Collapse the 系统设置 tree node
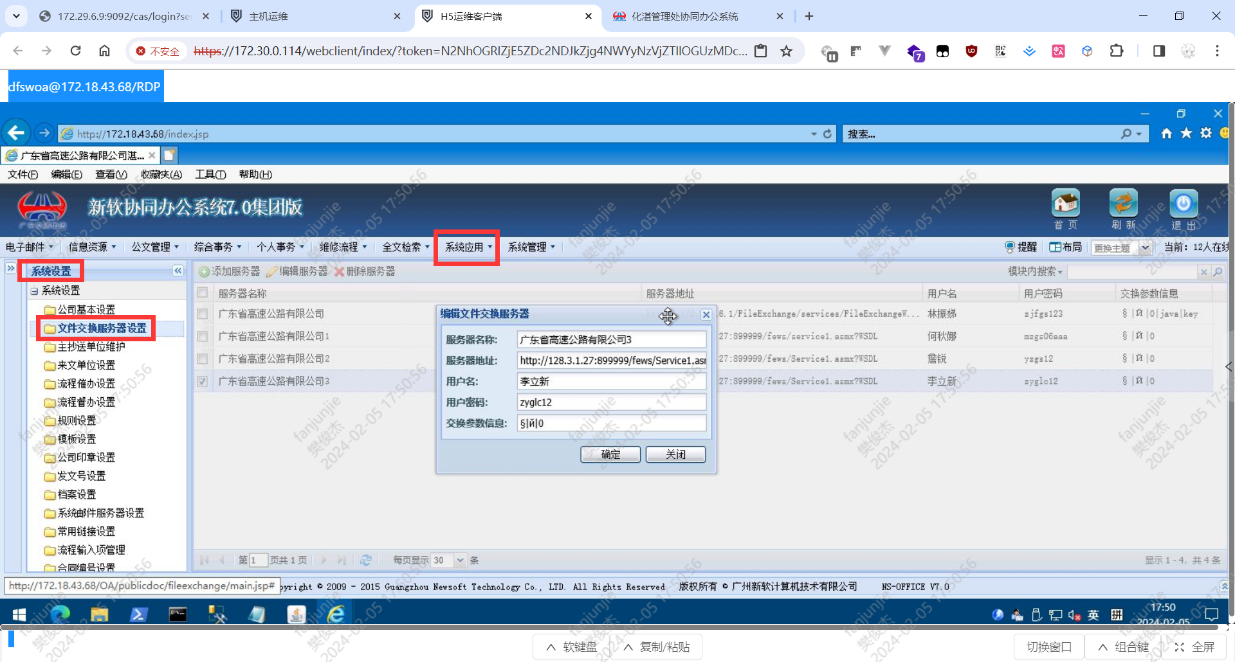The height and width of the screenshot is (662, 1235). (x=34, y=291)
